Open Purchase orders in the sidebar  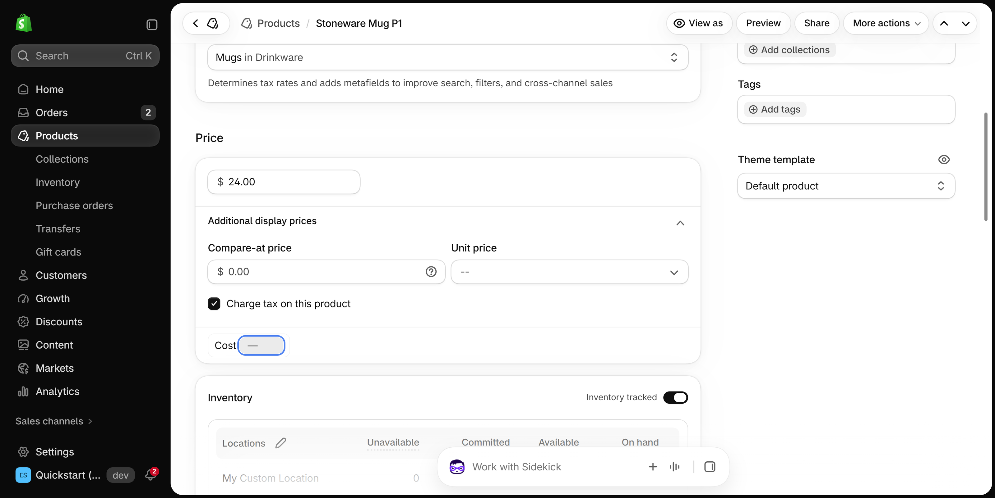click(75, 206)
